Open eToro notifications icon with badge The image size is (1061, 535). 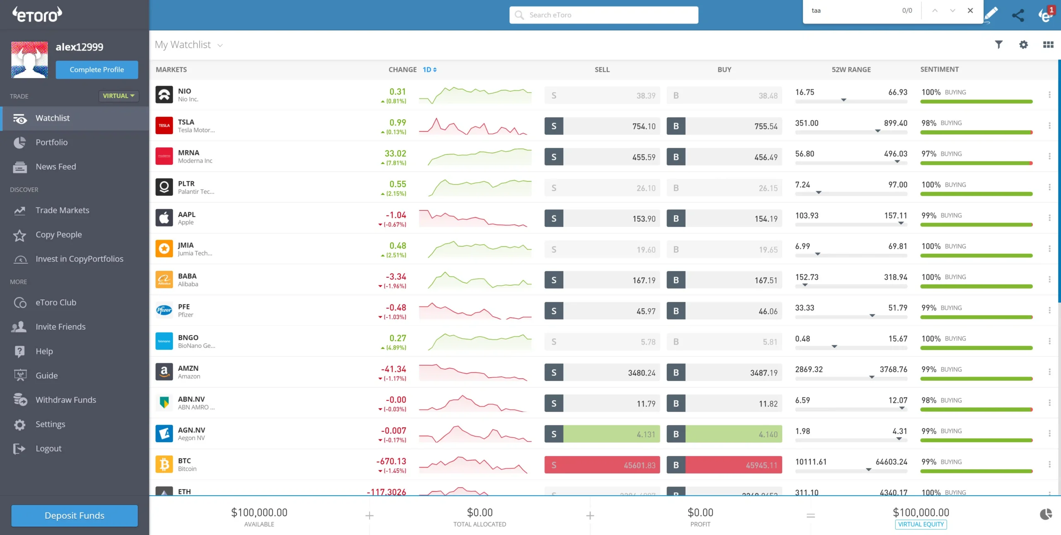(1046, 15)
